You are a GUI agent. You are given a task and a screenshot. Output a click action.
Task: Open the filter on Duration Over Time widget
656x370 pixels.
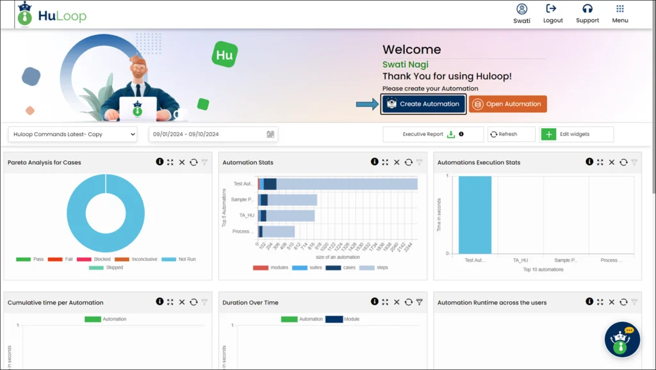(420, 301)
